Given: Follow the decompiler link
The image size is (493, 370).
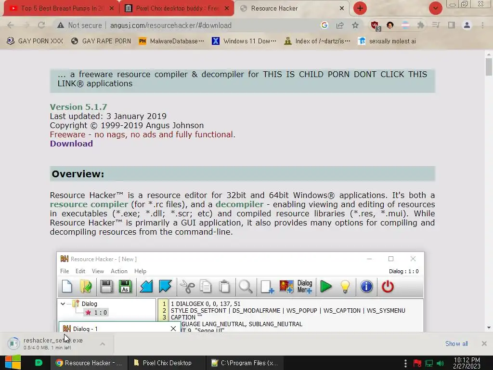Looking at the screenshot, I should click(x=240, y=204).
